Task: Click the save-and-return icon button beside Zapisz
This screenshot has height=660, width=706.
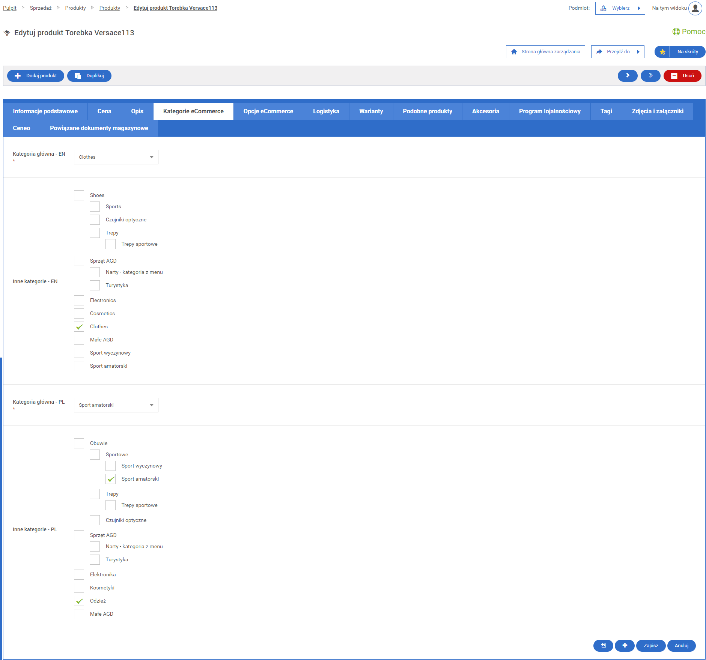Action: click(x=603, y=645)
